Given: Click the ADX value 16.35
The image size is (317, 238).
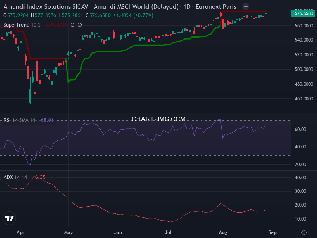Looking at the screenshot, I should (x=39, y=177).
